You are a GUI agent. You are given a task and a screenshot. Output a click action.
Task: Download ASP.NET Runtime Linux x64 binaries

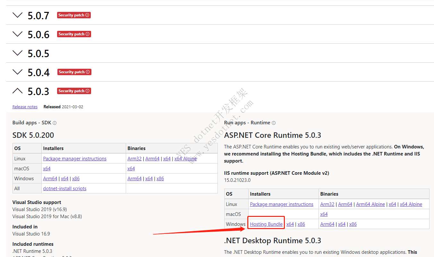coord(393,204)
